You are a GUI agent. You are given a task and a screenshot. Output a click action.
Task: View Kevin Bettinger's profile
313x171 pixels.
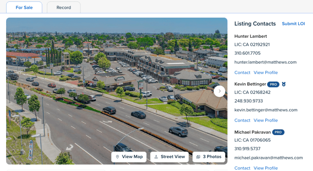(x=266, y=120)
